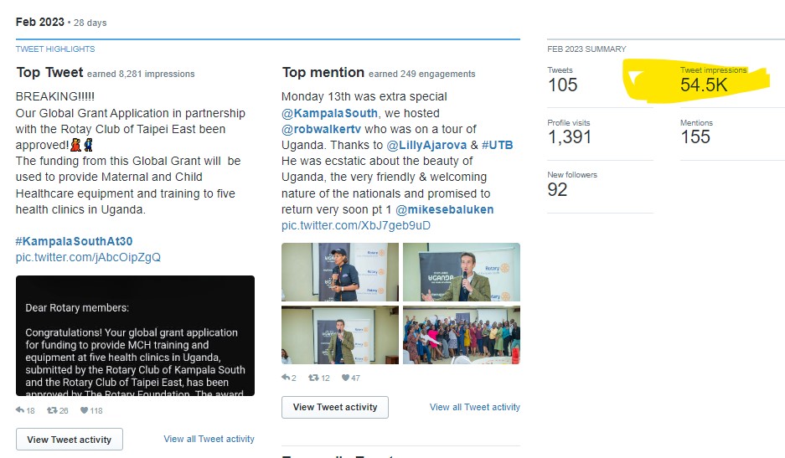Click the Profile visits 1,391 value
This screenshot has height=458, width=785.
click(x=570, y=137)
